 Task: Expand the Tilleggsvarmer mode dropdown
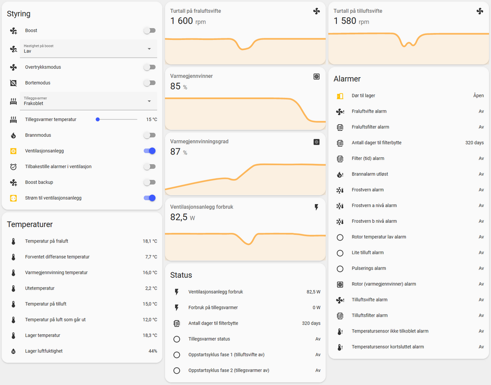pyautogui.click(x=87, y=101)
